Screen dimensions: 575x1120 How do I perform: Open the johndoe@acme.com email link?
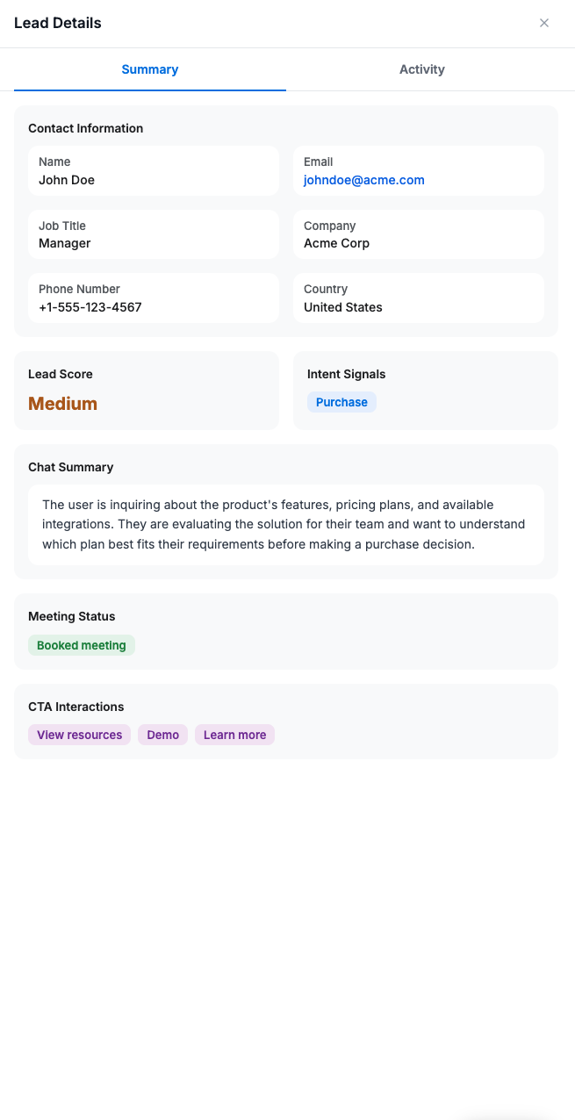click(364, 180)
